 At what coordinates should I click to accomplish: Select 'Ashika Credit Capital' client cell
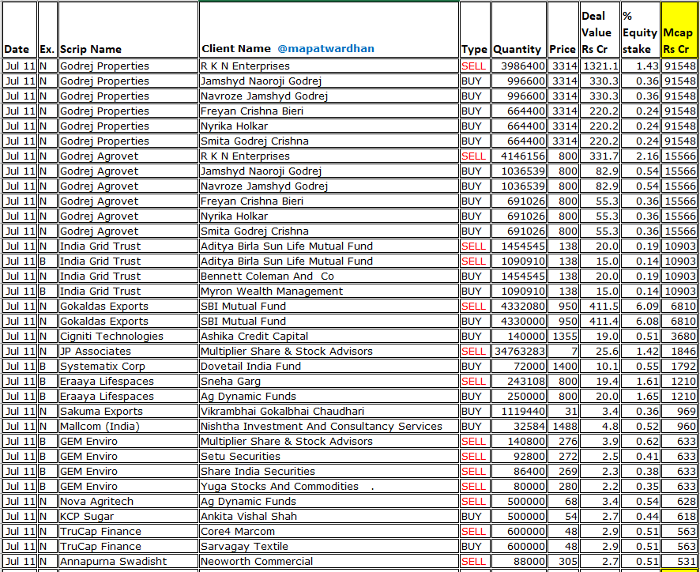point(329,337)
